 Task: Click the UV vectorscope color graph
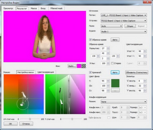(x=24, y=94)
